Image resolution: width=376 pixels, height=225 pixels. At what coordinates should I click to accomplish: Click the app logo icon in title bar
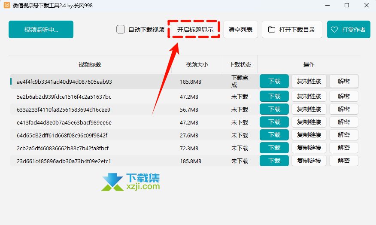6,6
